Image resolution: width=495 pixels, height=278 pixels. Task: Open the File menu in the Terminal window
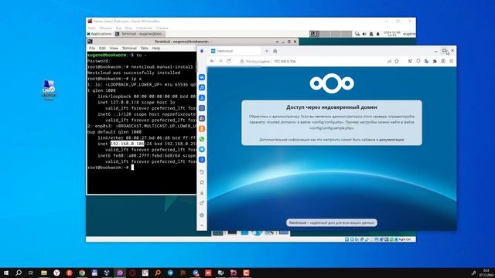point(92,48)
